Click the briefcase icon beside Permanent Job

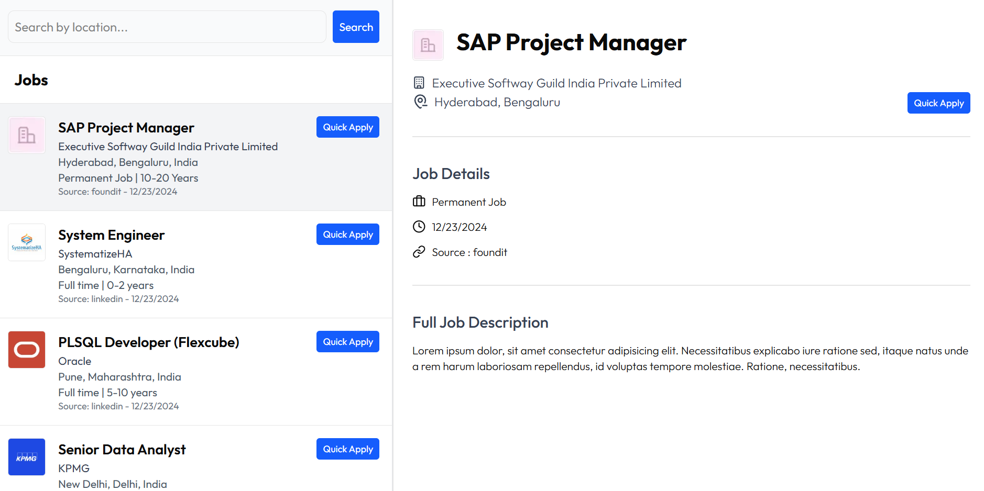pos(419,202)
